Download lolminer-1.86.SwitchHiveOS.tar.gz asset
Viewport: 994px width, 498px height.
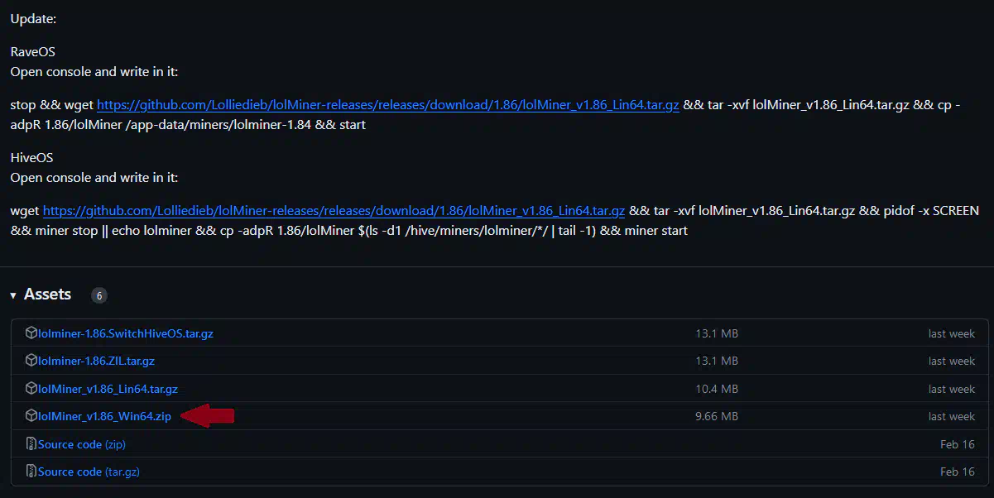point(126,334)
